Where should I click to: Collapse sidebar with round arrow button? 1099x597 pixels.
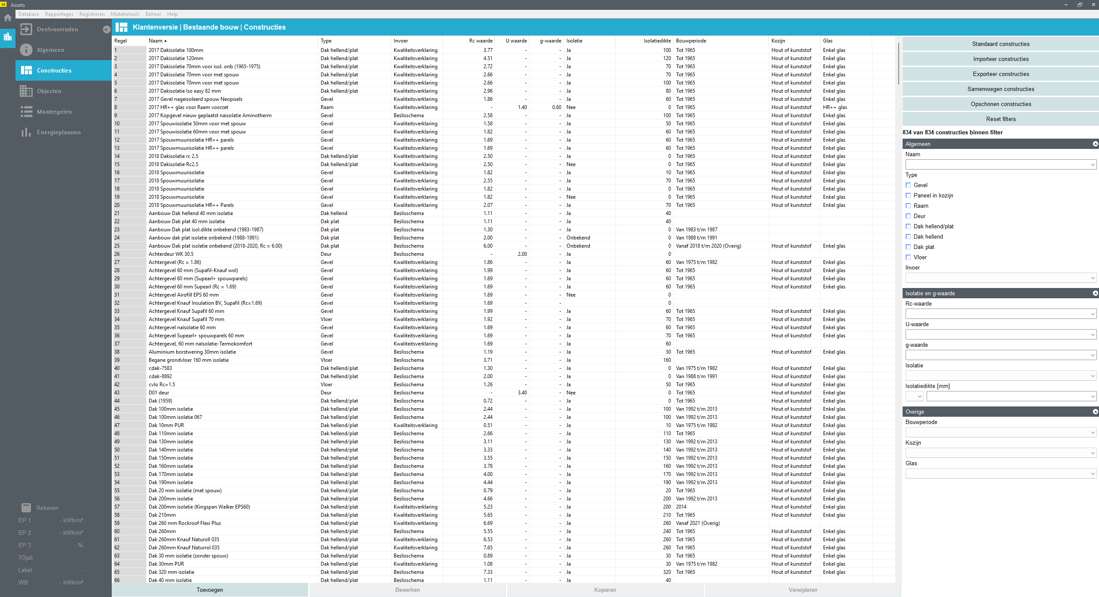coord(107,29)
